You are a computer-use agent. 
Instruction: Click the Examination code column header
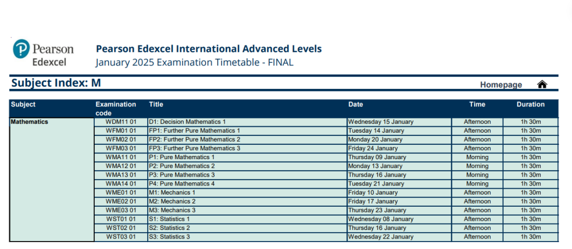click(x=115, y=108)
